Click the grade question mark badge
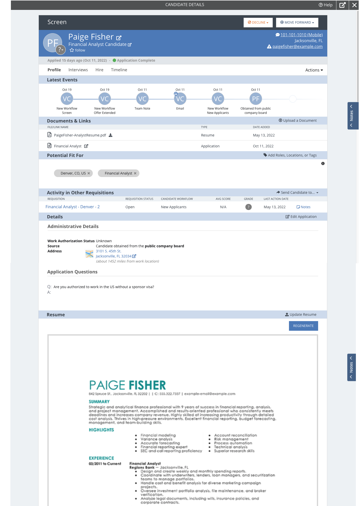Image resolution: width=364 pixels, height=506 pixels. pyautogui.click(x=248, y=207)
